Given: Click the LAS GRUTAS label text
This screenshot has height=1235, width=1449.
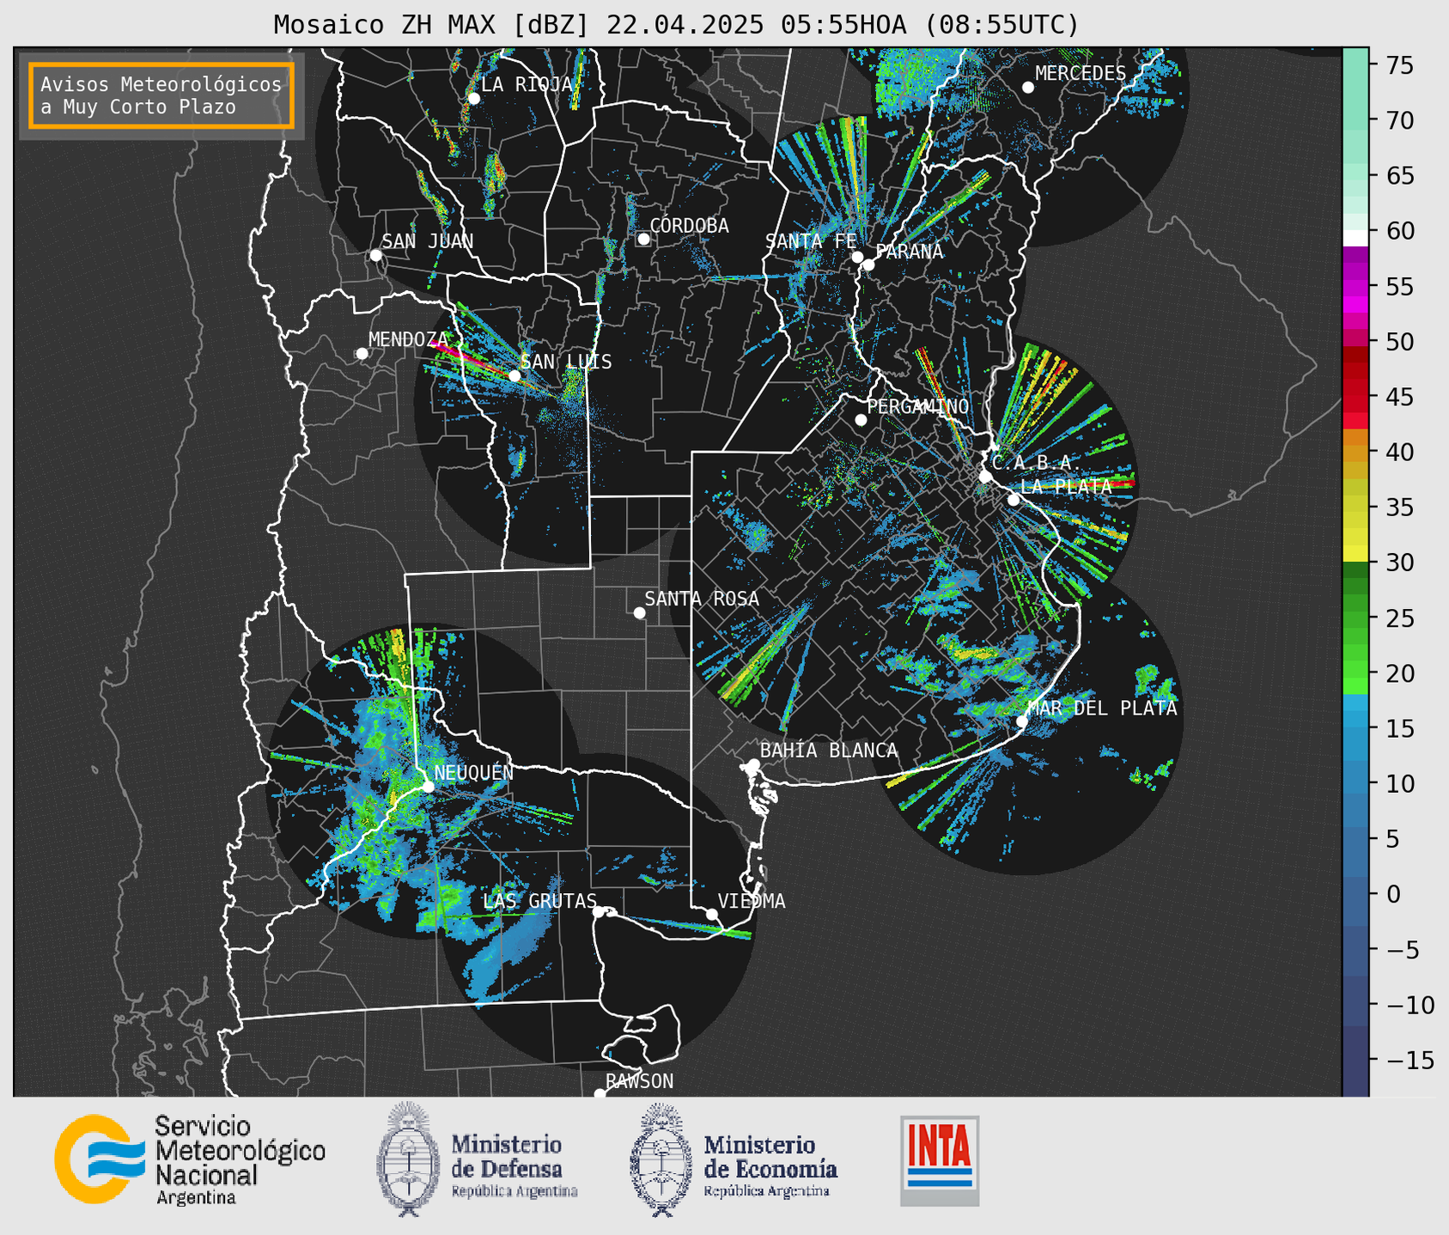Looking at the screenshot, I should tap(539, 901).
